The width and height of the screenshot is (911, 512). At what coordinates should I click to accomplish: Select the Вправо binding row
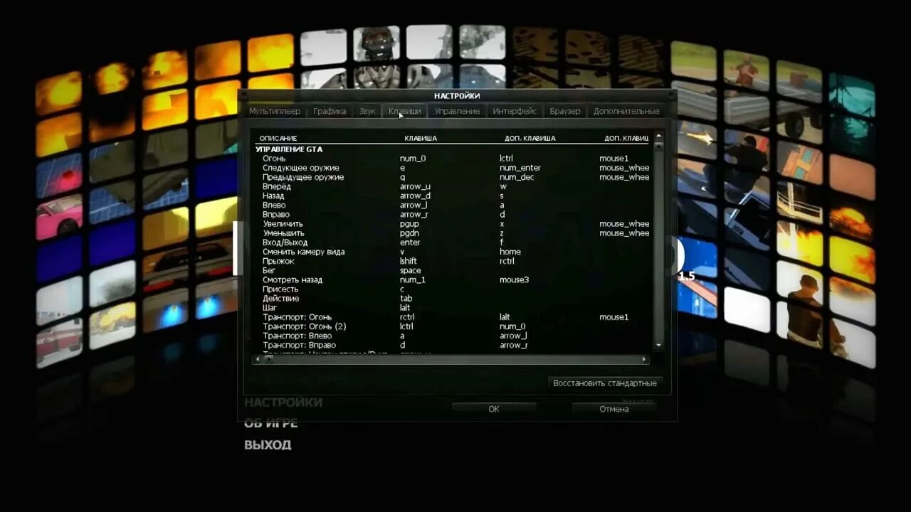[453, 214]
